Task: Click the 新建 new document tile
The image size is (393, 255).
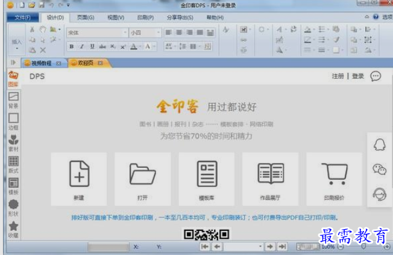Action: pyautogui.click(x=79, y=179)
